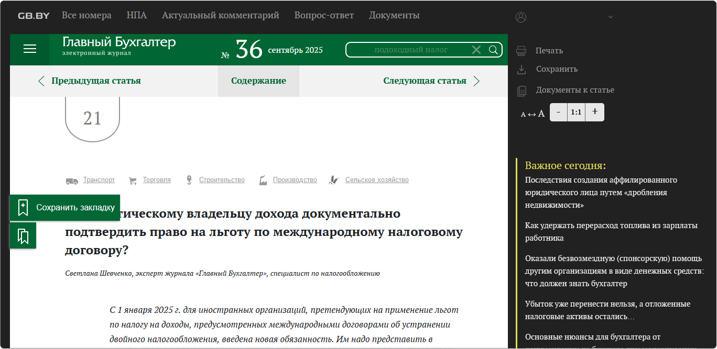
Task: Click the magnifier search icon
Action: pyautogui.click(x=493, y=50)
